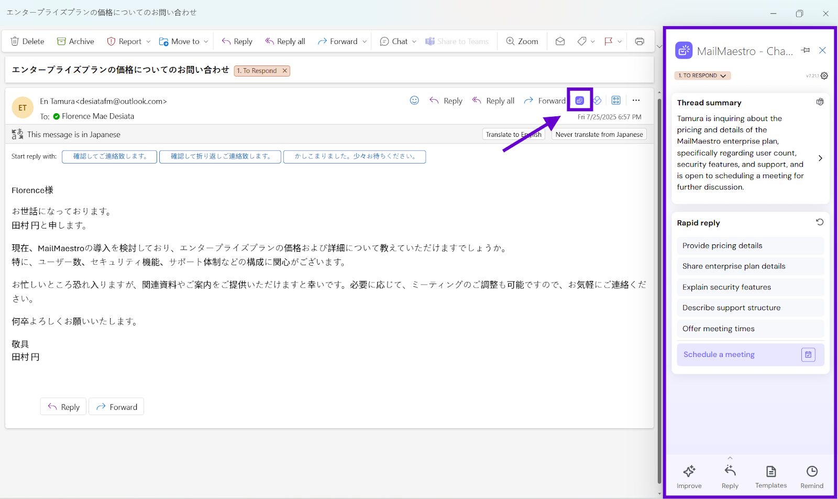Screen dimensions: 838x499
Task: Open MailMaestro settings gear
Action: [x=824, y=75]
